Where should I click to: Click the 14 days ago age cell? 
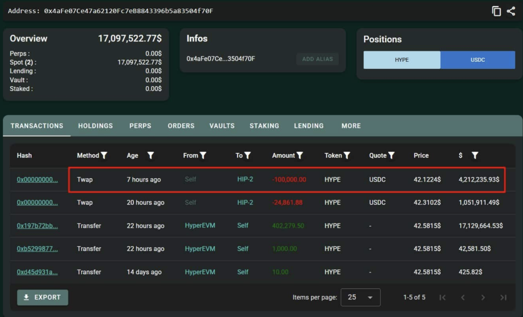144,272
